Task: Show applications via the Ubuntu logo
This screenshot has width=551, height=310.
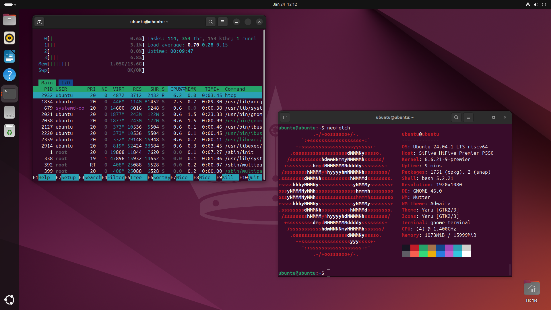Action: [x=9, y=300]
